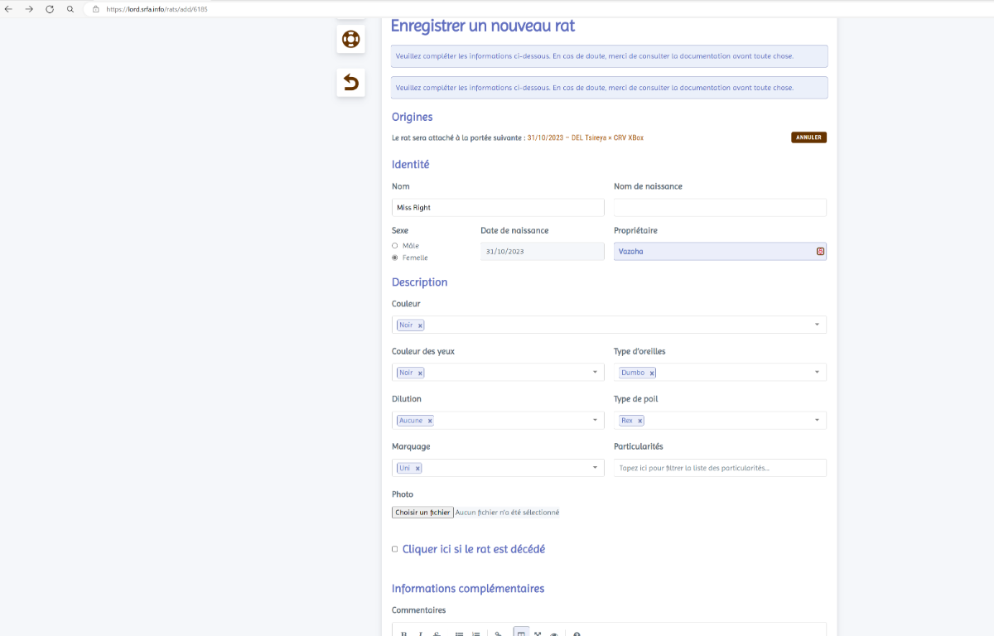Go back using browser back arrow
The width and height of the screenshot is (994, 636).
click(9, 9)
